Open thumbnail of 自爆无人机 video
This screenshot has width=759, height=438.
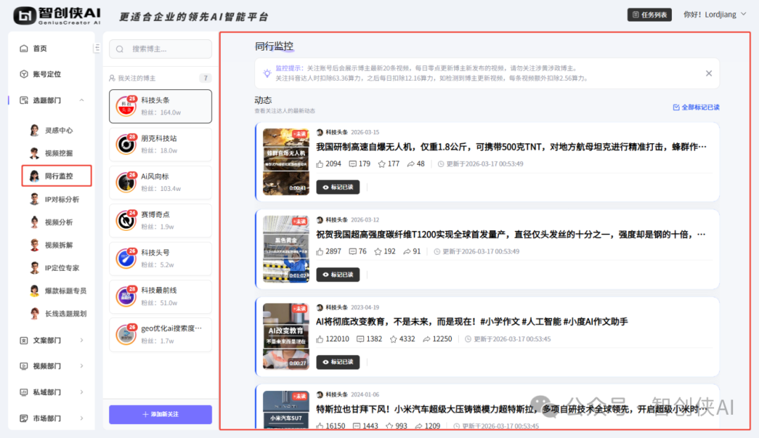[x=285, y=161]
